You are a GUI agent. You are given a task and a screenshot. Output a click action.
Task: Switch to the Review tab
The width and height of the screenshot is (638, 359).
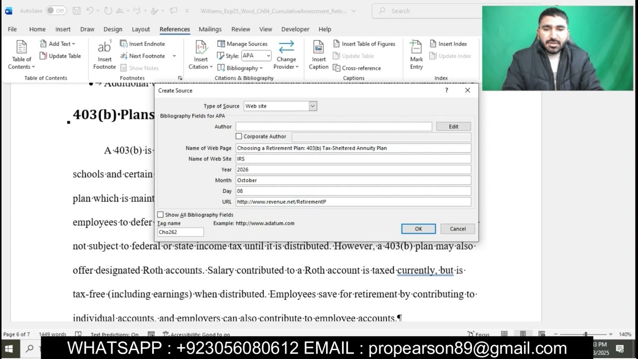click(241, 29)
